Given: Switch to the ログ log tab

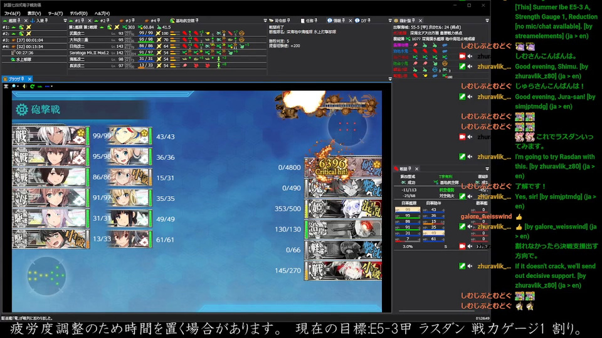Looking at the screenshot, I should pyautogui.click(x=363, y=21).
